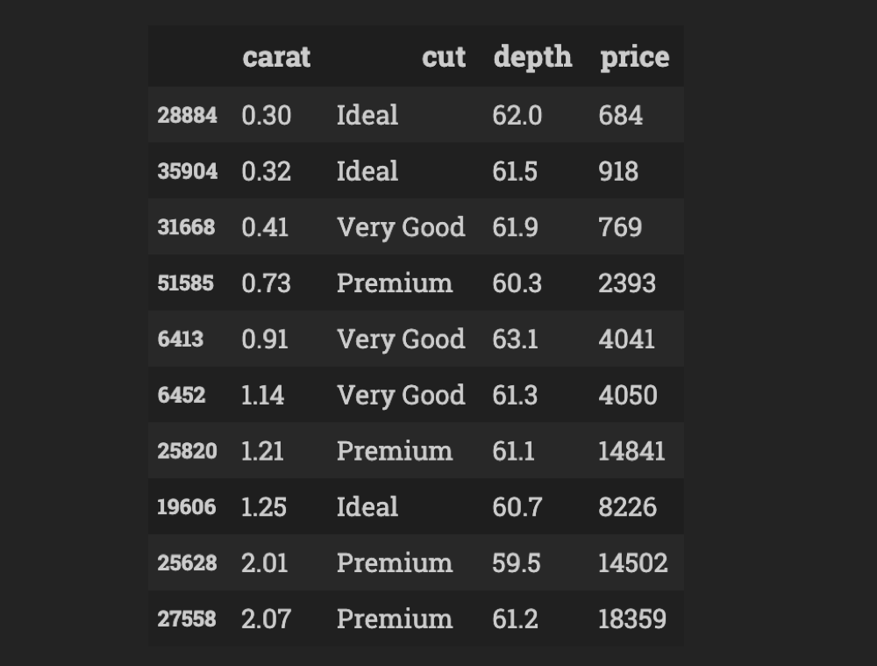877x666 pixels.
Task: Select row index 6413
Action: (x=180, y=340)
